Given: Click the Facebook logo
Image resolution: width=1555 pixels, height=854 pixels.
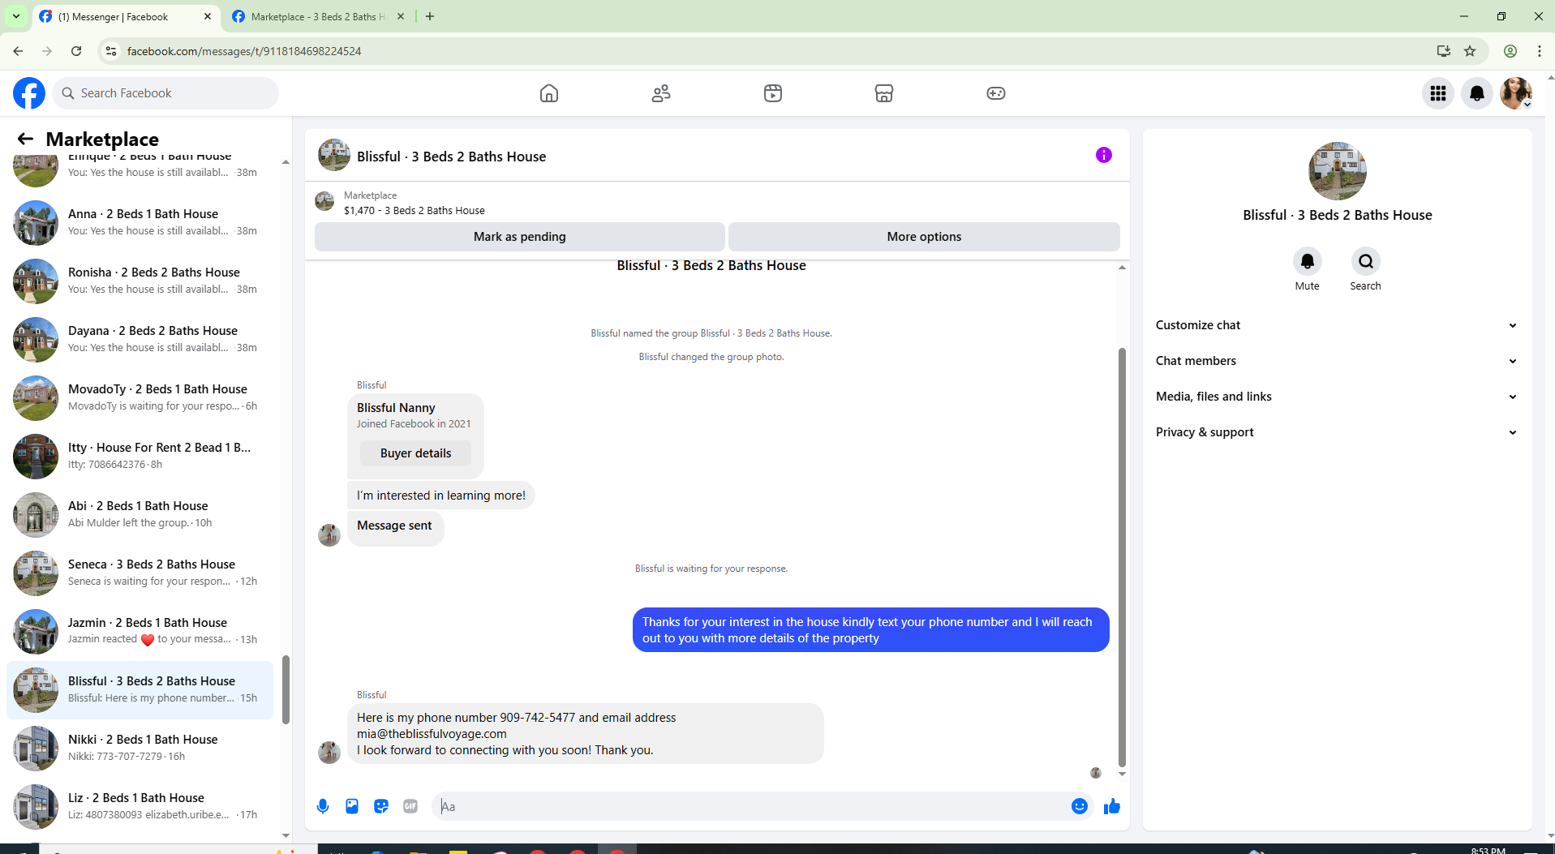Looking at the screenshot, I should [29, 93].
